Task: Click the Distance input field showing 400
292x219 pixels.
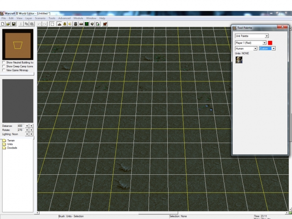Action: pyautogui.click(x=21, y=126)
